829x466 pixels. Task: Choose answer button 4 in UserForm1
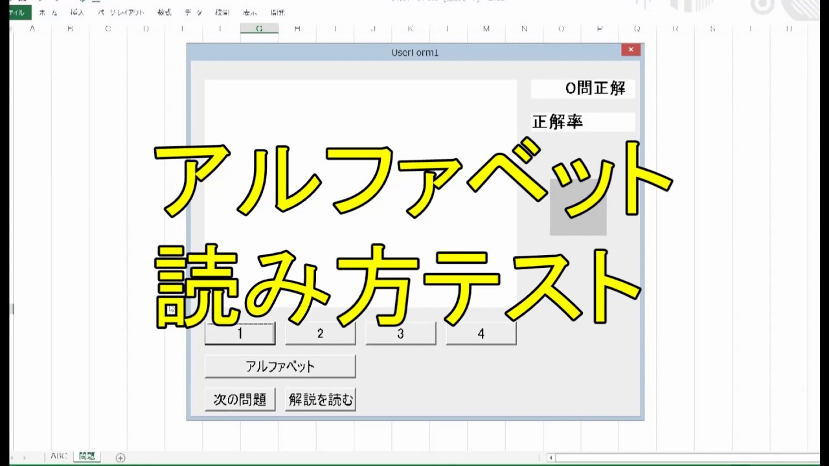[481, 333]
